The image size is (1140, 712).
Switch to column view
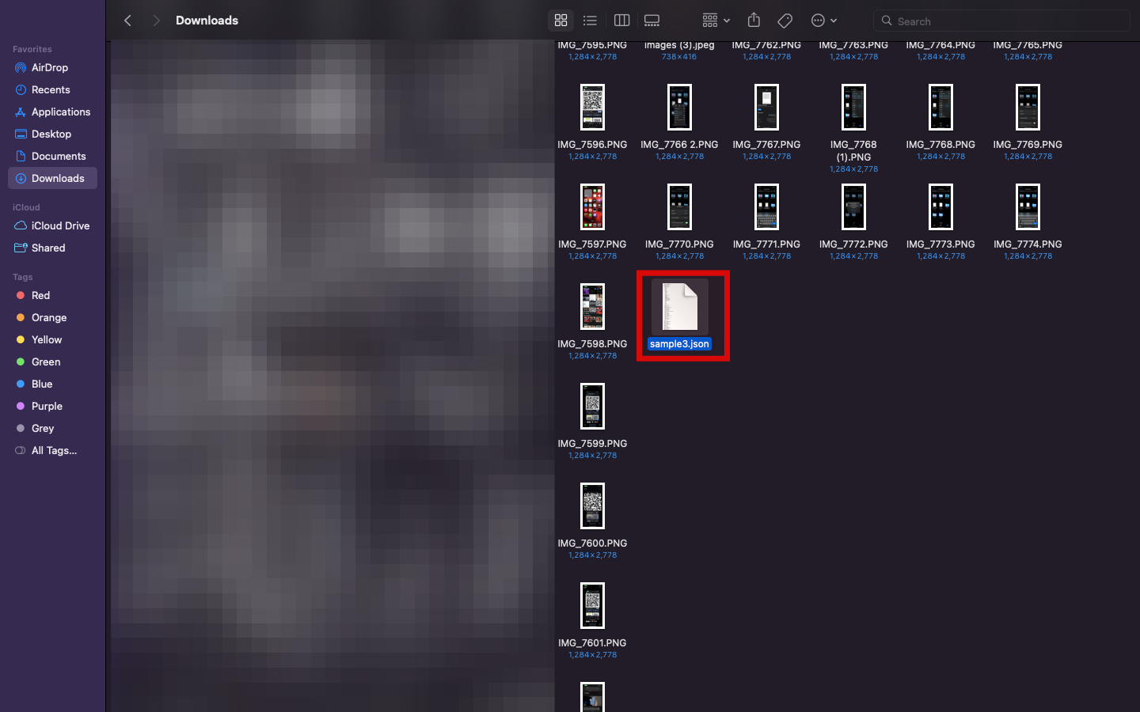[621, 21]
